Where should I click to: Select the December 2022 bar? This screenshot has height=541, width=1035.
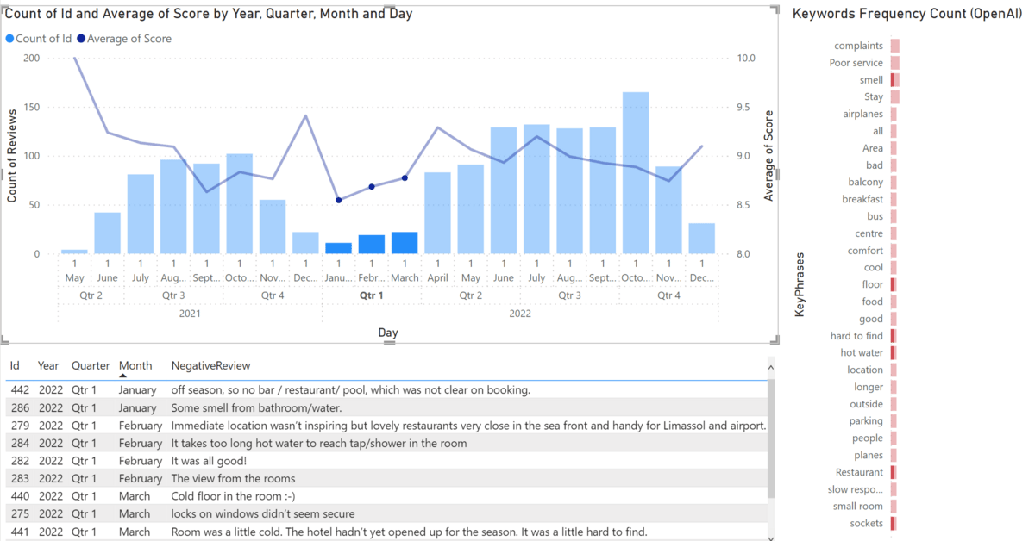[702, 239]
